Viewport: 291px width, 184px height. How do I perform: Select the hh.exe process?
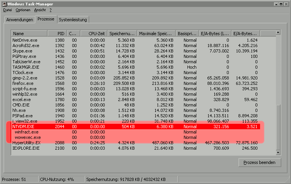[x=136, y=110]
